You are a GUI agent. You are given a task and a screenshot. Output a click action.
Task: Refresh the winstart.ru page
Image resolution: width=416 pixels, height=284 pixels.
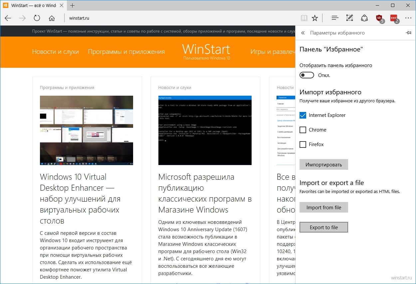[37, 18]
